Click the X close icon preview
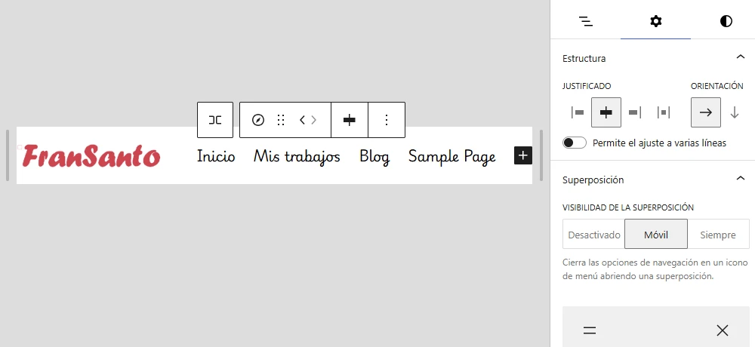Screen dimensions: 755x347 click(x=723, y=330)
